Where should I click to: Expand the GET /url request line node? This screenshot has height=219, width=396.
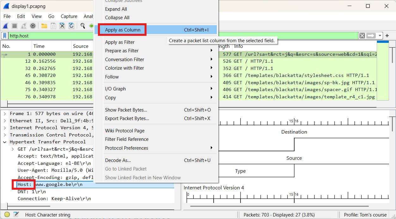coord(13,149)
